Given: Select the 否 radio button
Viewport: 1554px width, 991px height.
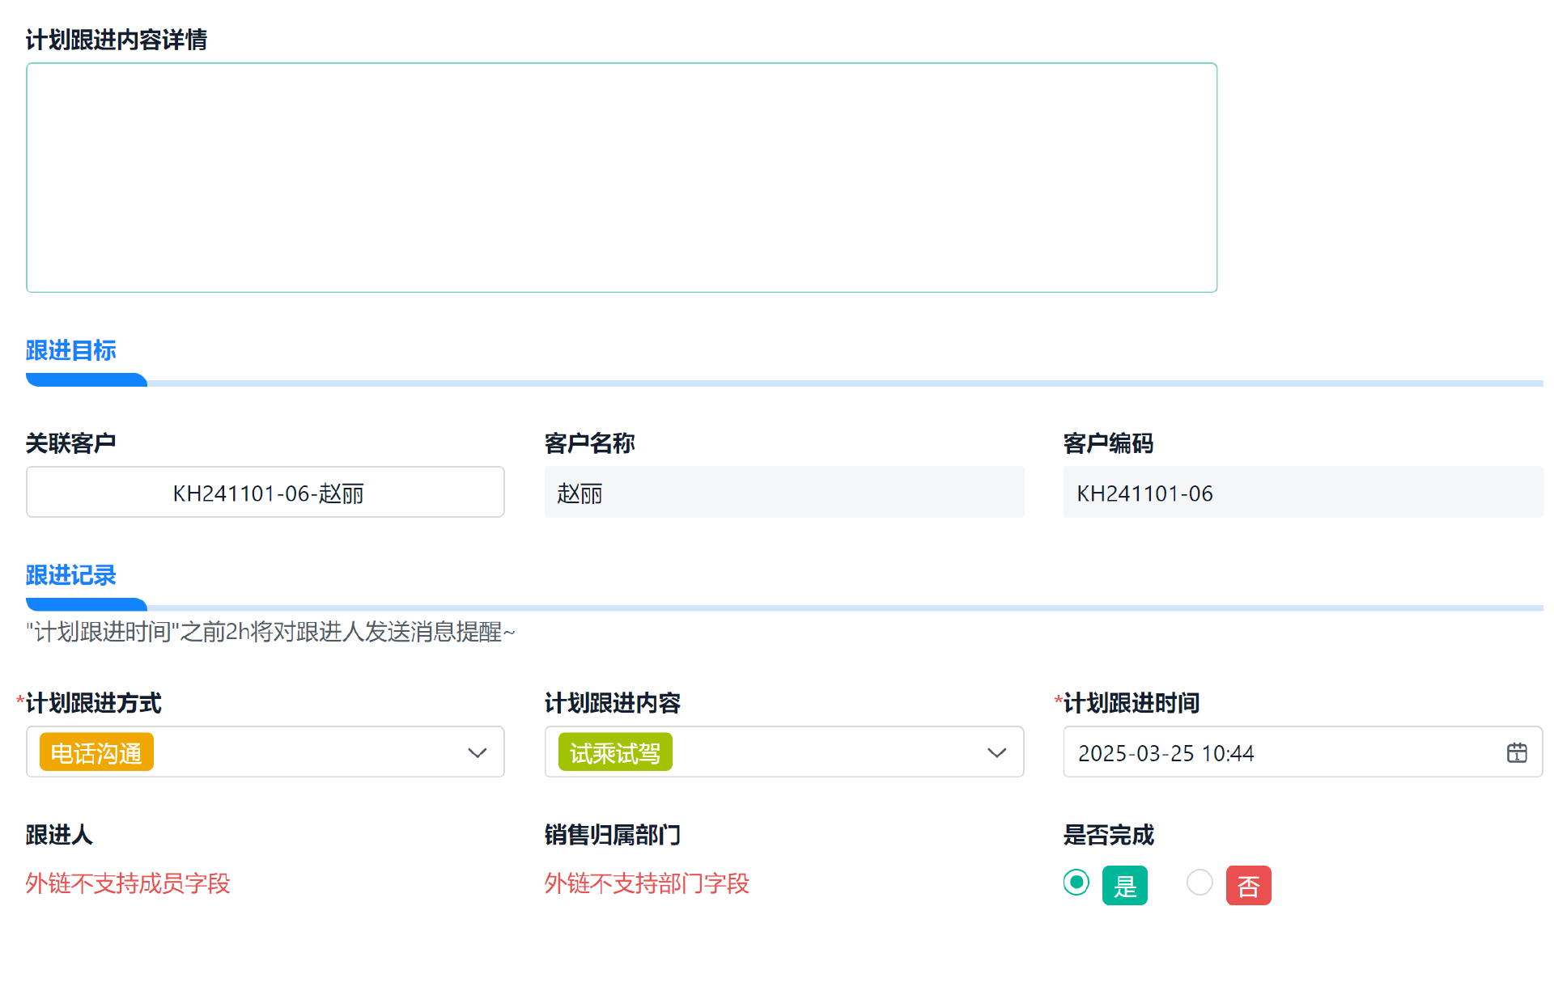Looking at the screenshot, I should (x=1199, y=883).
